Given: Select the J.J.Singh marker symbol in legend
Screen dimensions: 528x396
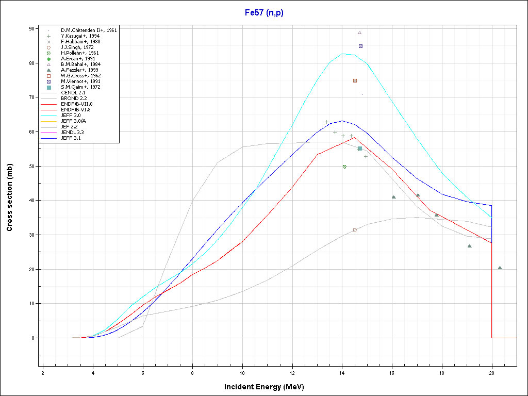Looking at the screenshot, I should 48,47.
